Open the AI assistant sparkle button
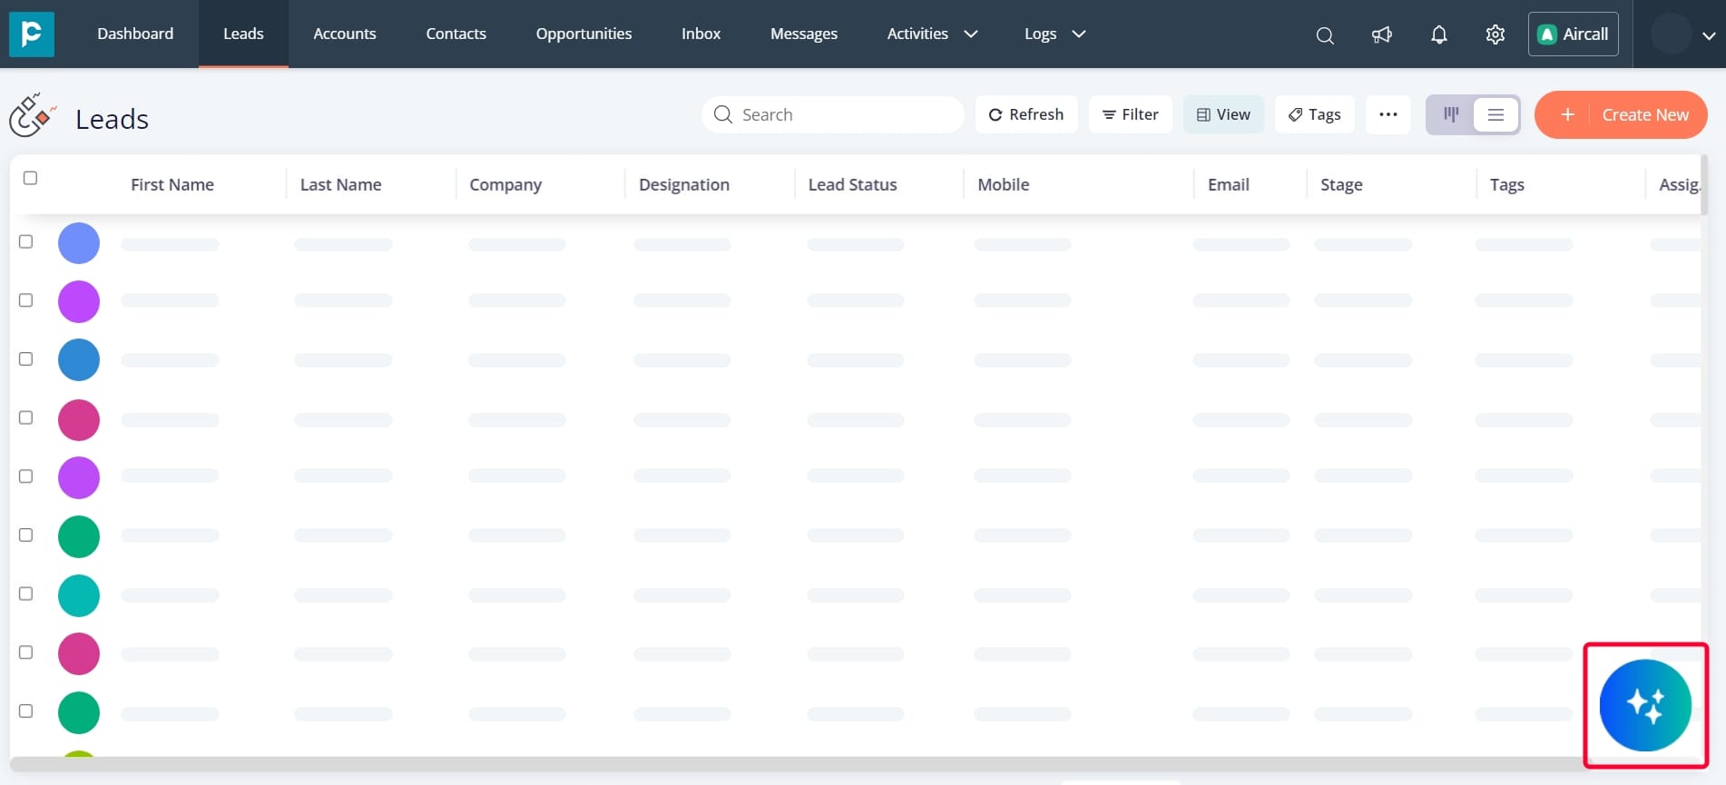Screen dimensions: 1726x785 click(1645, 705)
